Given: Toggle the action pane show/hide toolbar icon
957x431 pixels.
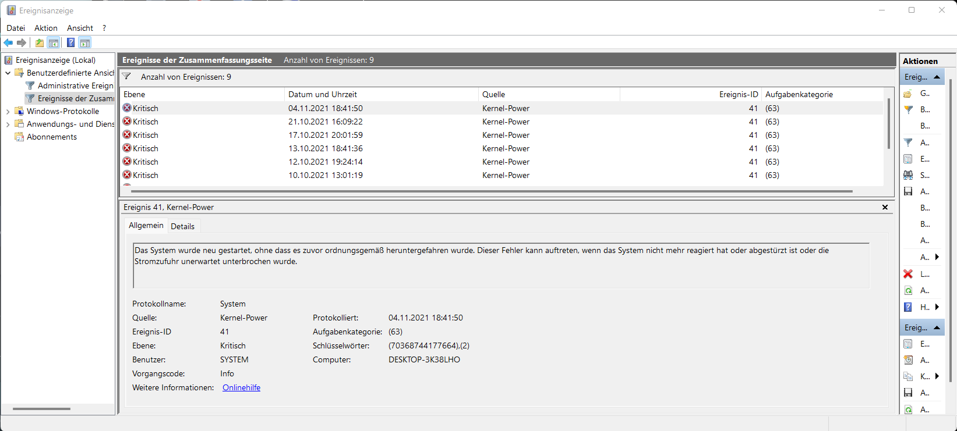Looking at the screenshot, I should 85,42.
